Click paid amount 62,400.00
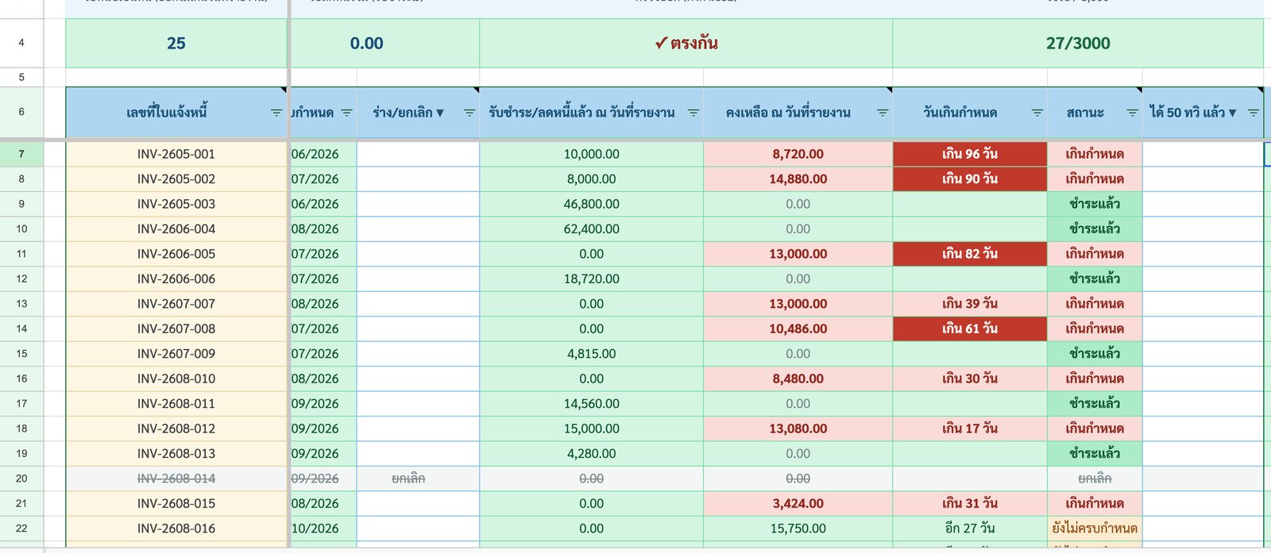Viewport: 1271px width, 553px height. (x=592, y=229)
